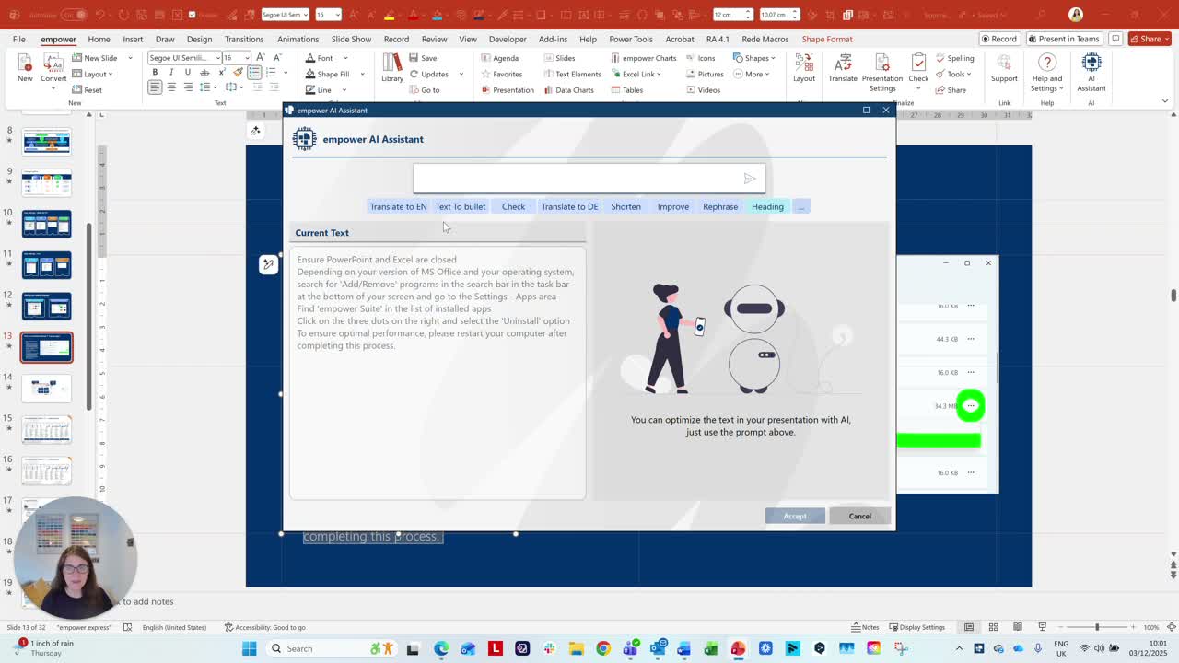Insert Videos from the ribbon
Screen dimensions: 1179x663
pyautogui.click(x=704, y=90)
